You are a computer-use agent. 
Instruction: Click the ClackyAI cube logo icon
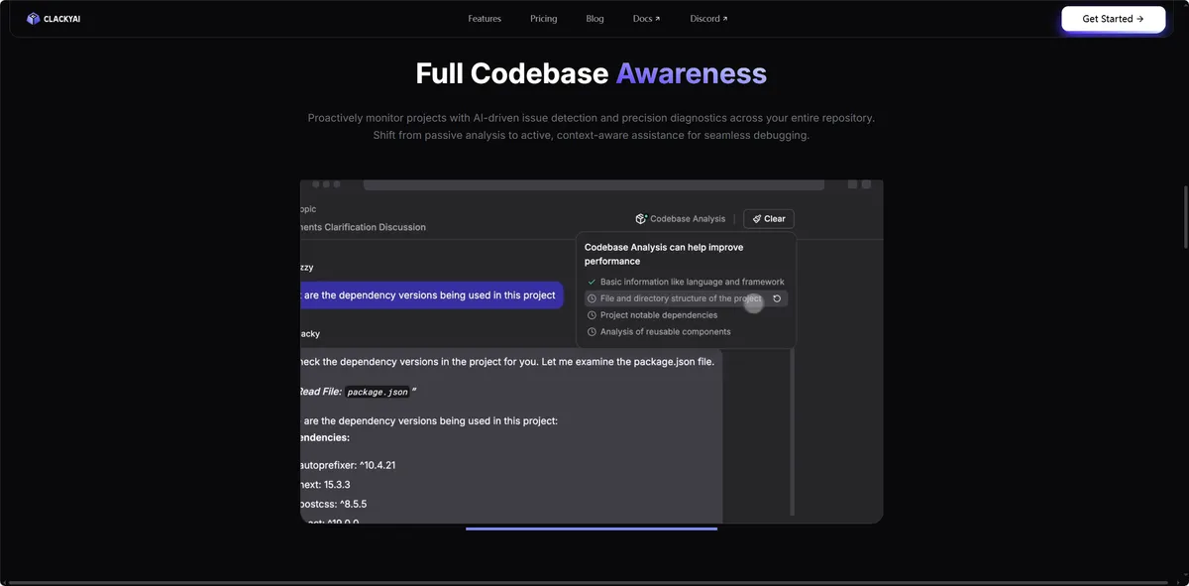[x=33, y=19]
